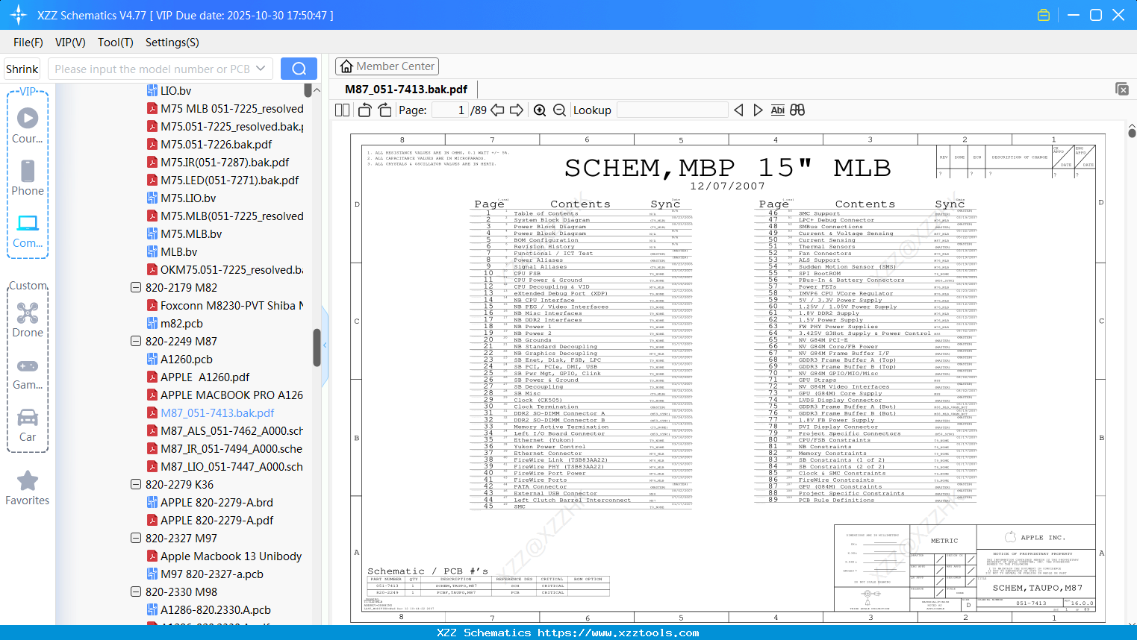1137x640 pixels.
Task: Find previous Lookup match
Action: [738, 110]
